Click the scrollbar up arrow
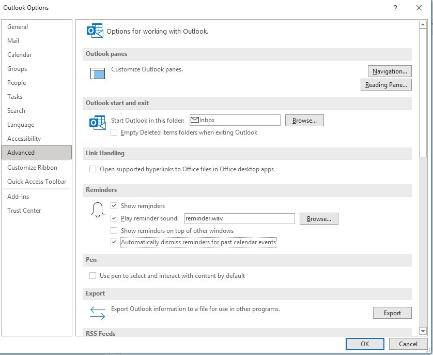Image resolution: width=433 pixels, height=355 pixels. point(423,25)
